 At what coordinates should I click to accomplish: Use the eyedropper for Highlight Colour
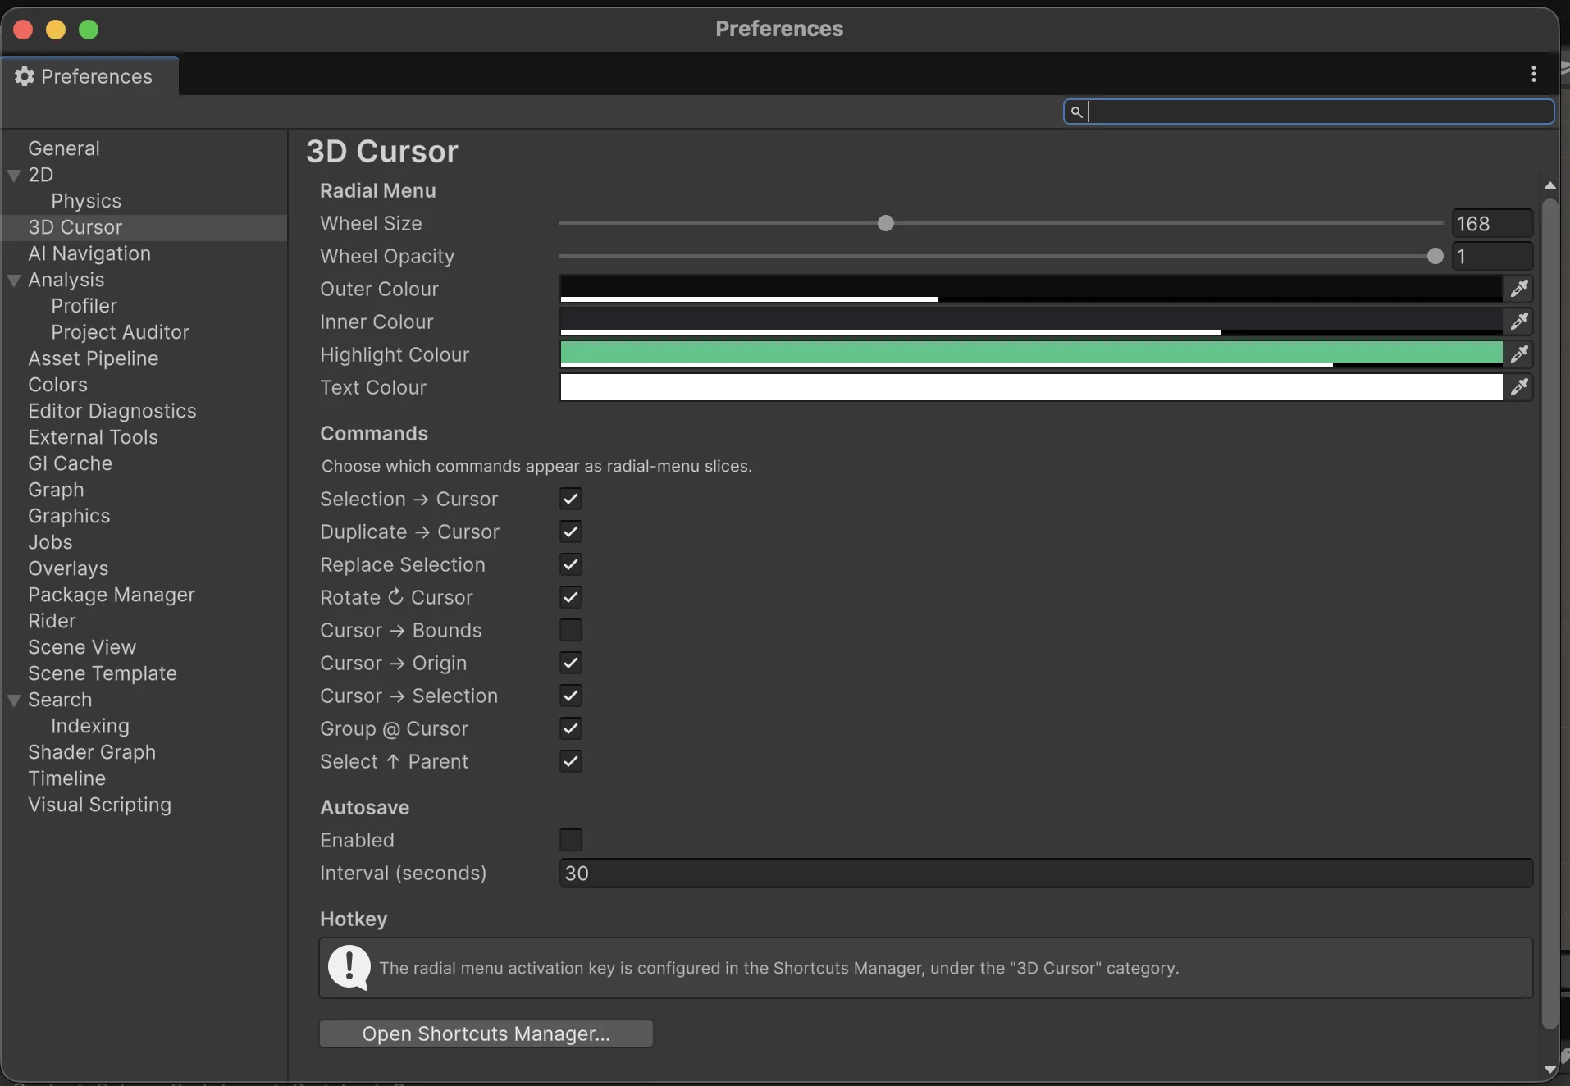(1518, 354)
